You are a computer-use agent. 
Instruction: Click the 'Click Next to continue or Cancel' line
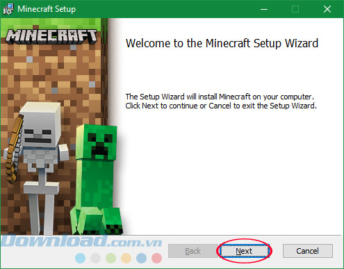tap(221, 106)
